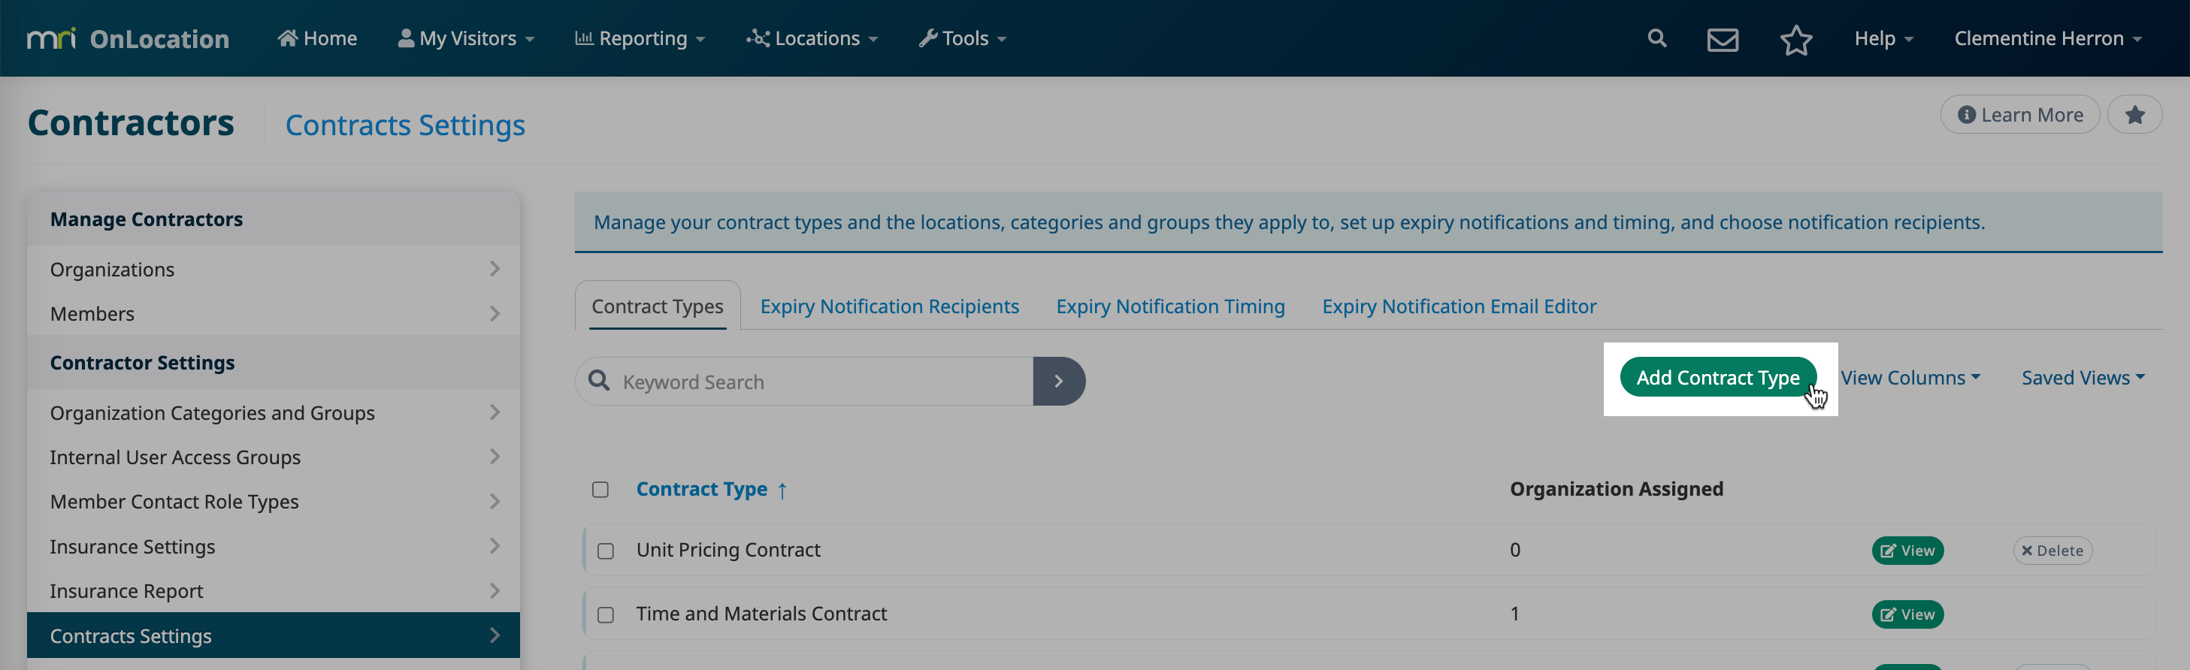Select Contracts Settings in the sidebar

[274, 635]
